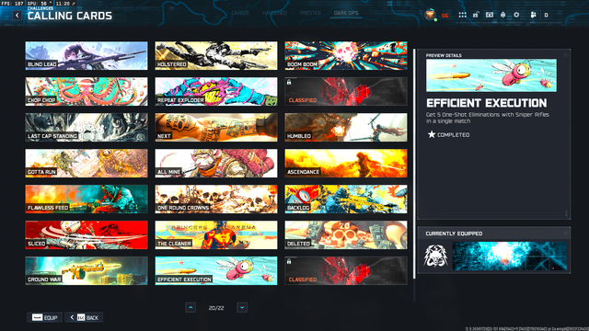Select the Classified card next to Efficient Execution
Screen dimensions: 589x331
tap(346, 270)
